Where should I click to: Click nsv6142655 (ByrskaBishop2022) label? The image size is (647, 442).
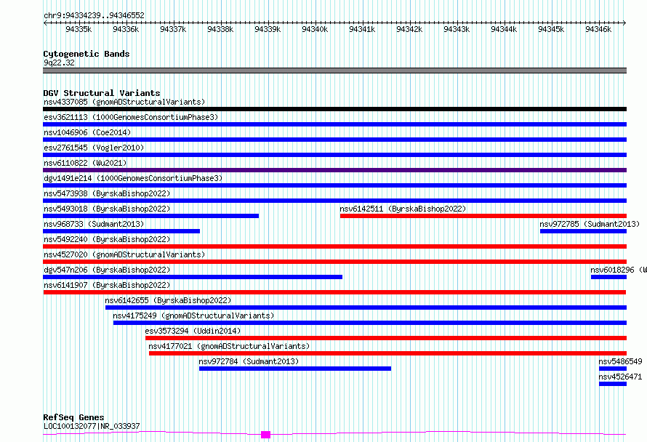tap(168, 300)
